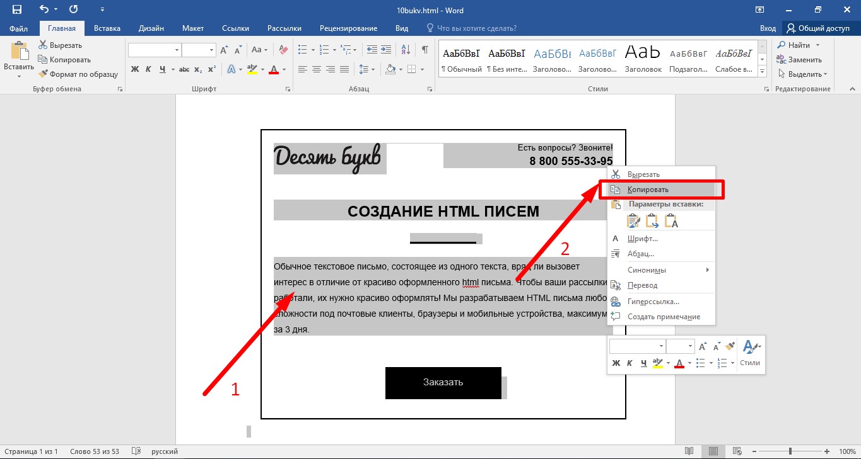Apply subscript formatting in the ribbon
This screenshot has height=459, width=861.
click(x=198, y=69)
